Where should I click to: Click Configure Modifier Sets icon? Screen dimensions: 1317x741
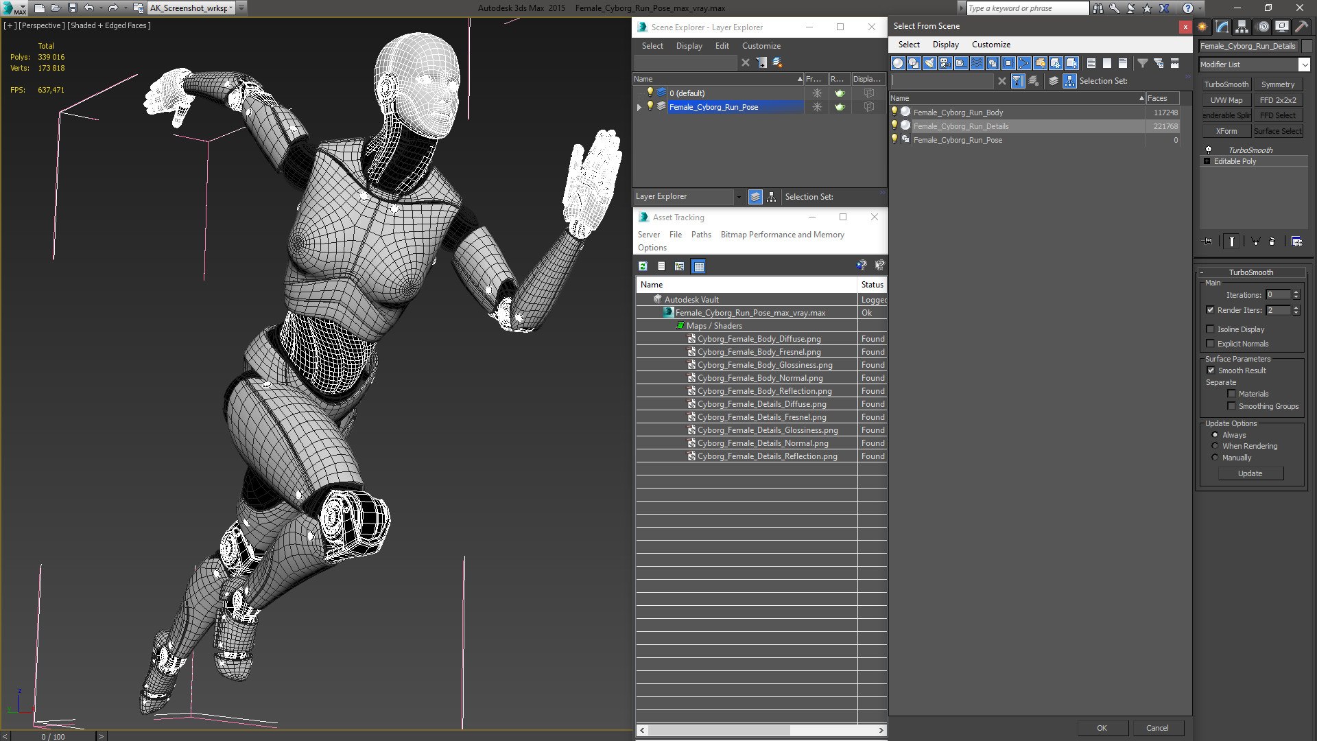coord(1296,242)
